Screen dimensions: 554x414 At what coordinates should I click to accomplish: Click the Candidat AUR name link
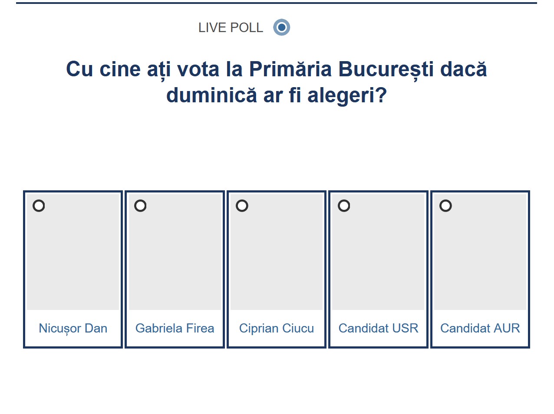click(480, 328)
